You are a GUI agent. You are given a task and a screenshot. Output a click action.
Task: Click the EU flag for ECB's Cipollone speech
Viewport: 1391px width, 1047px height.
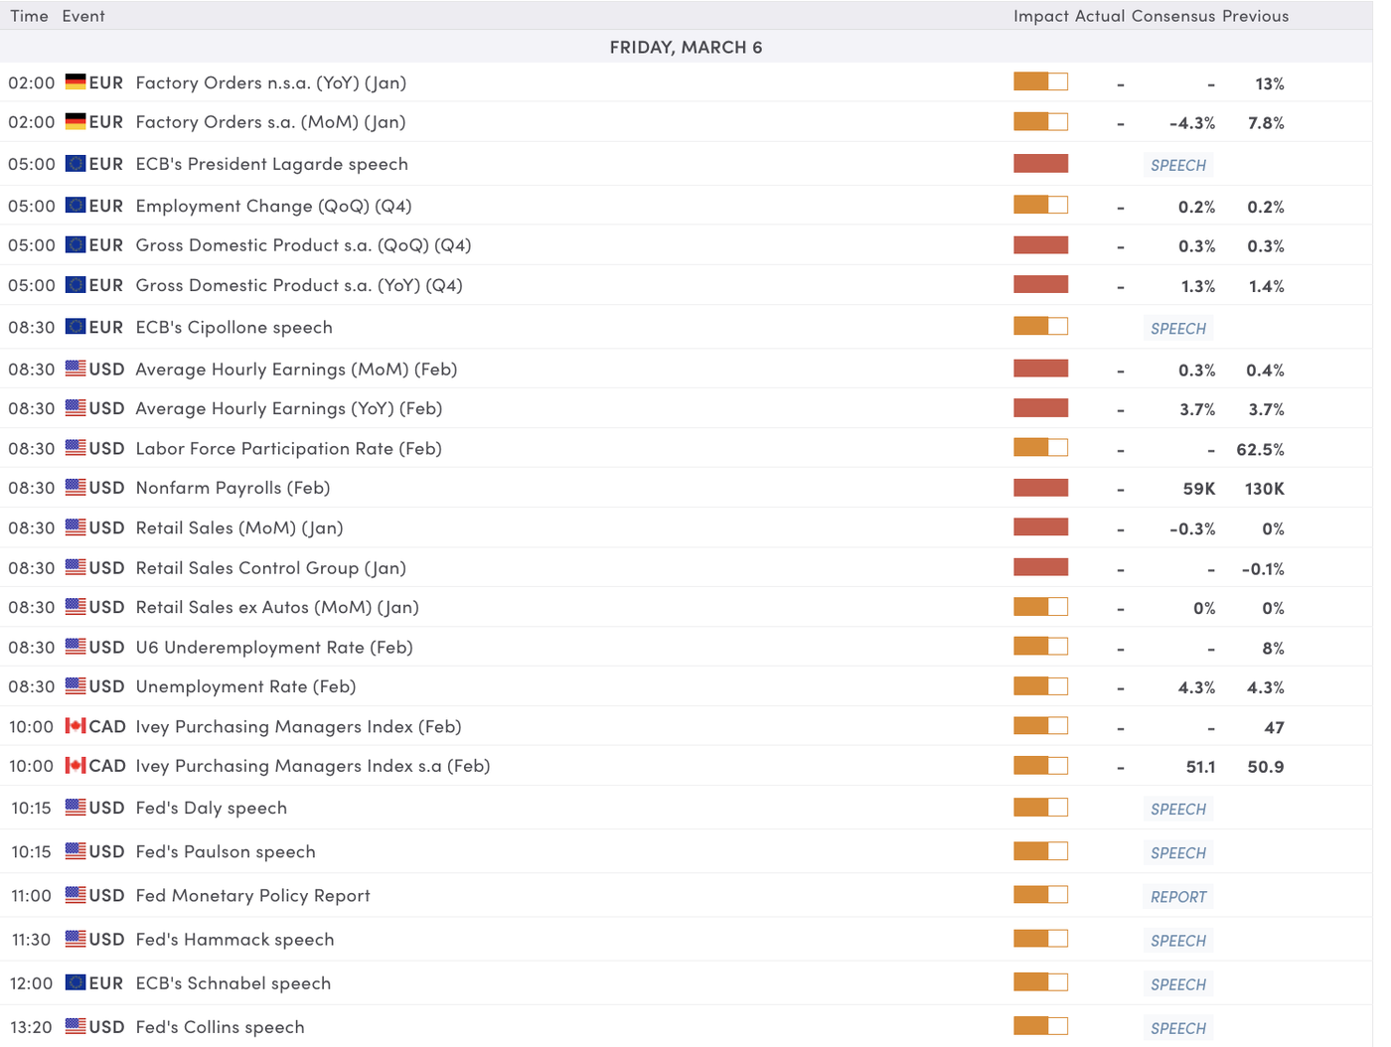tap(76, 326)
